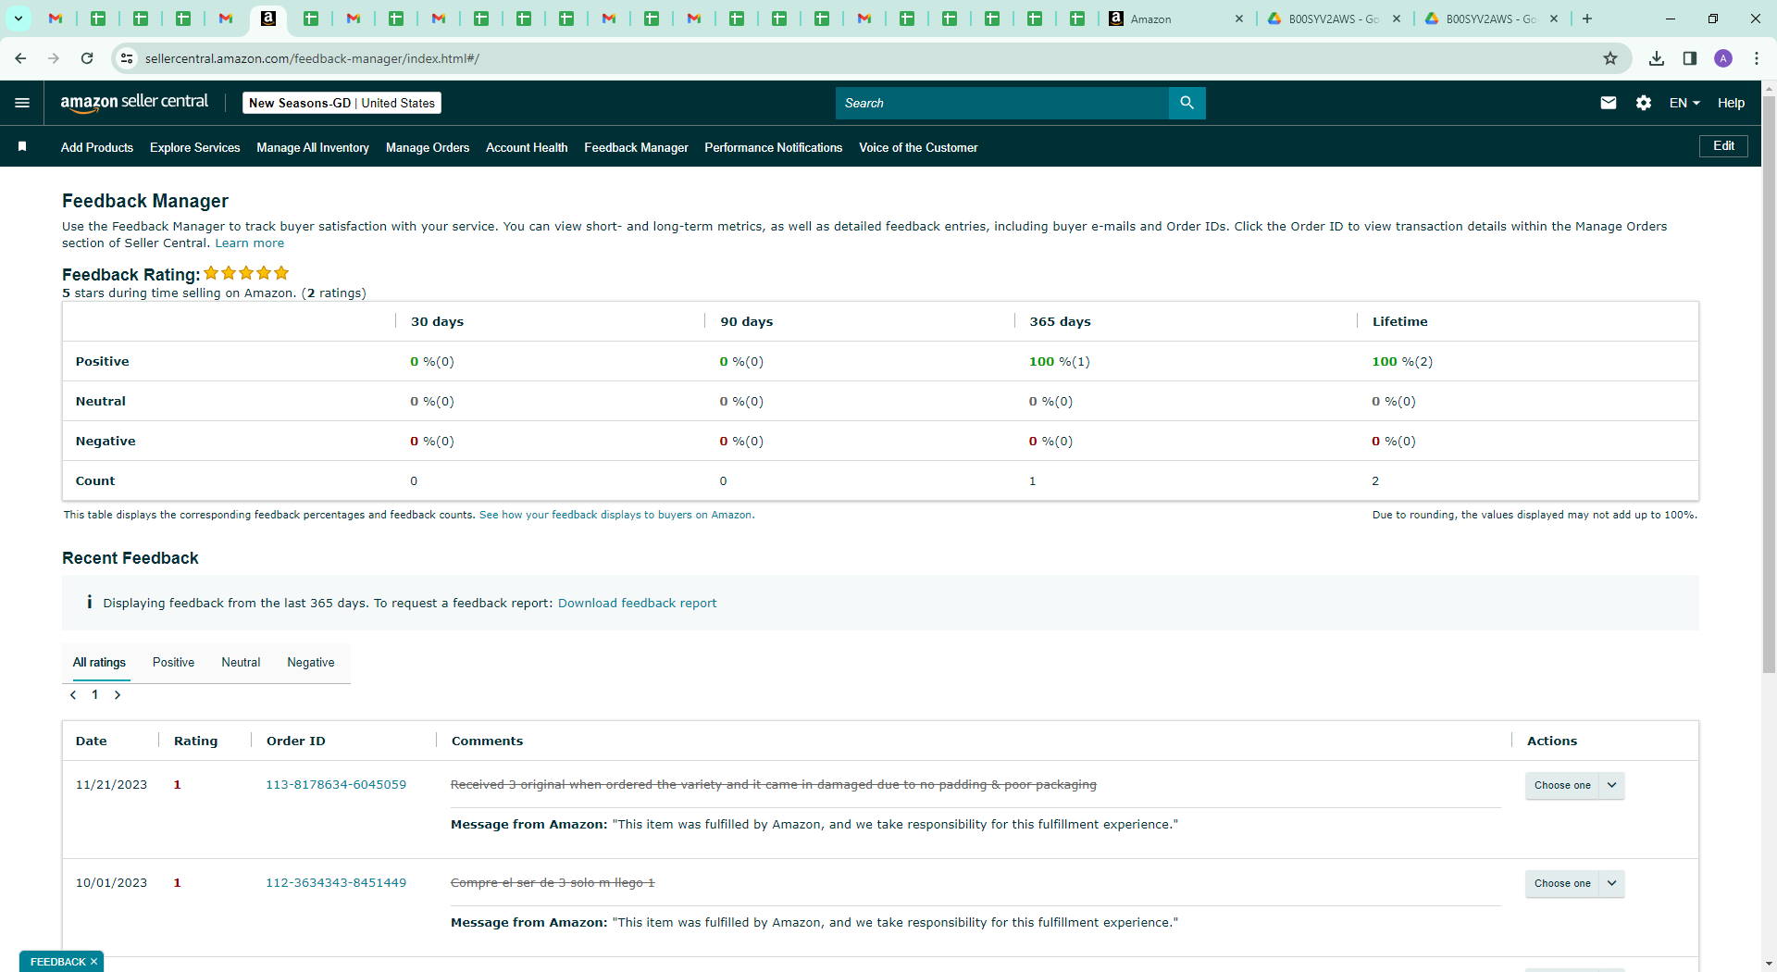
Task: Open Explore Services menu item
Action: (194, 147)
